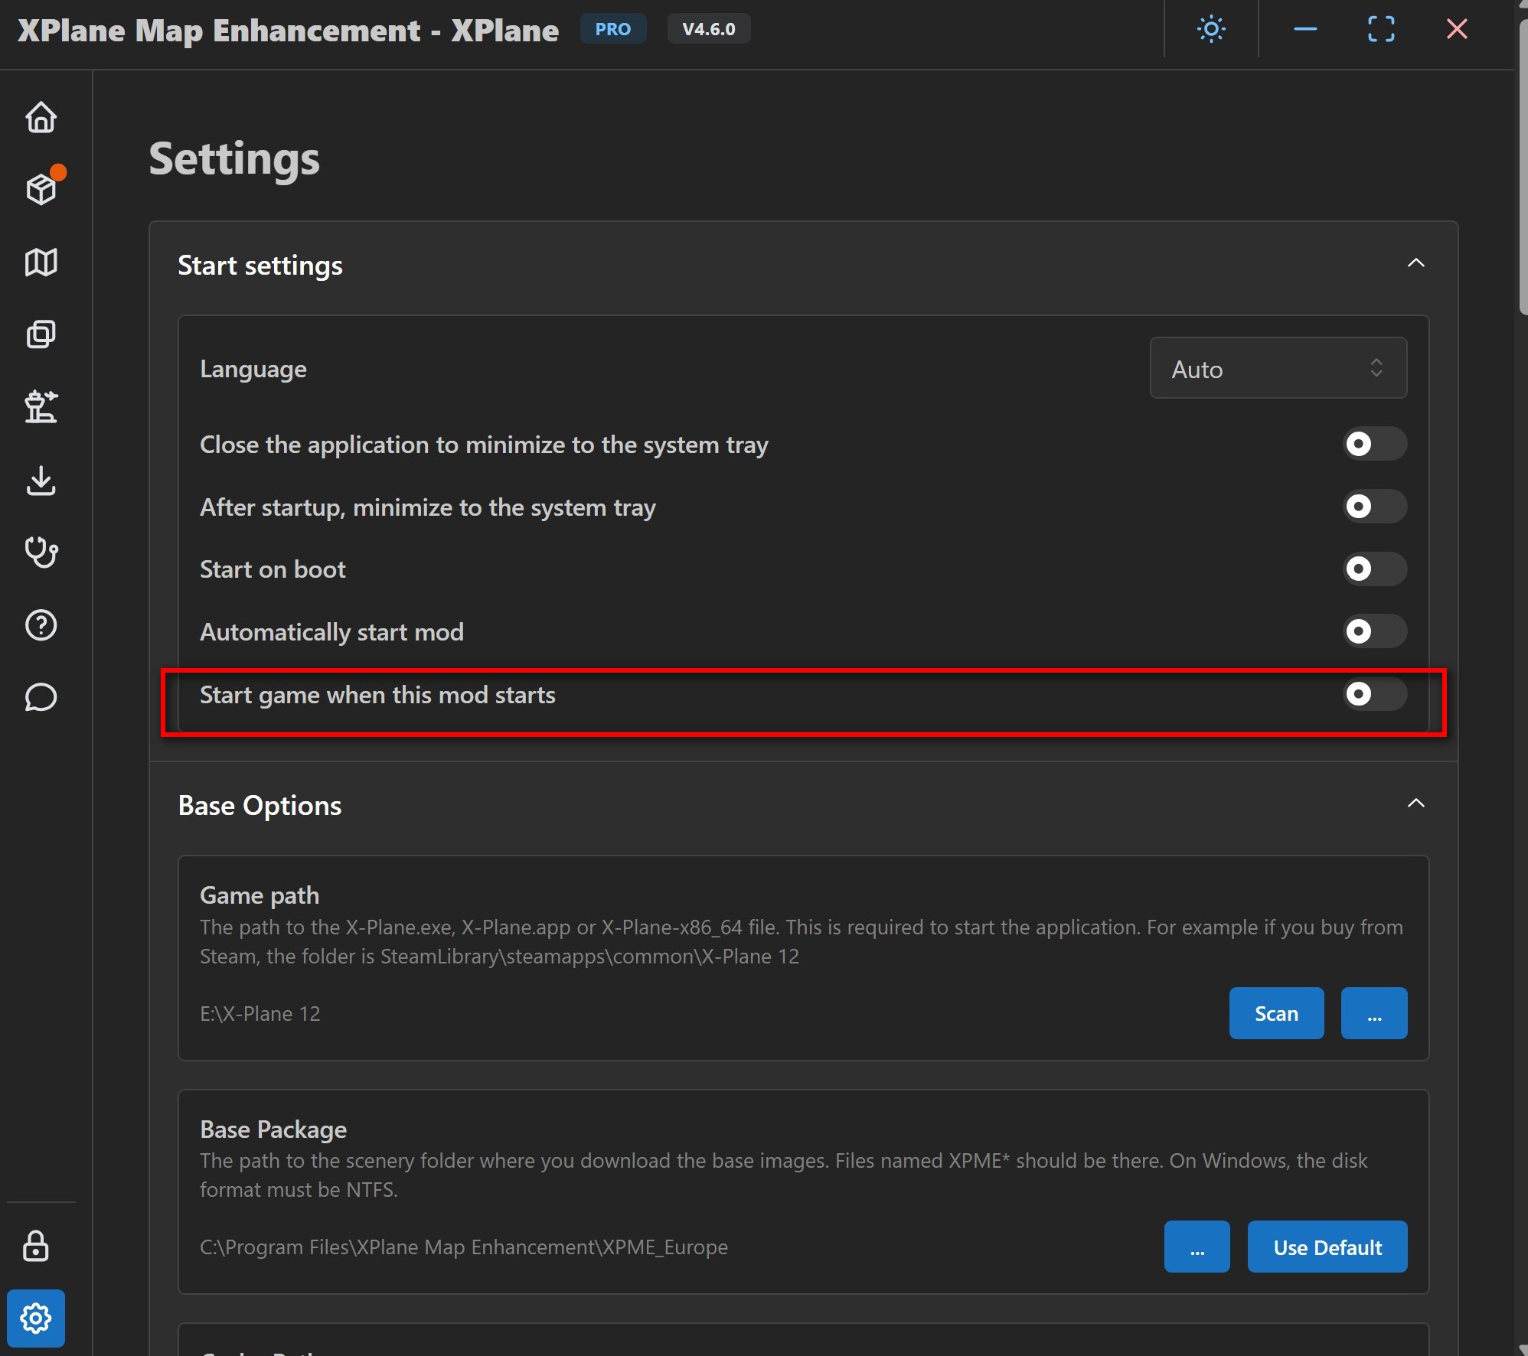The height and width of the screenshot is (1356, 1528).
Task: Enable Automatically start mod switch
Action: tap(1375, 631)
